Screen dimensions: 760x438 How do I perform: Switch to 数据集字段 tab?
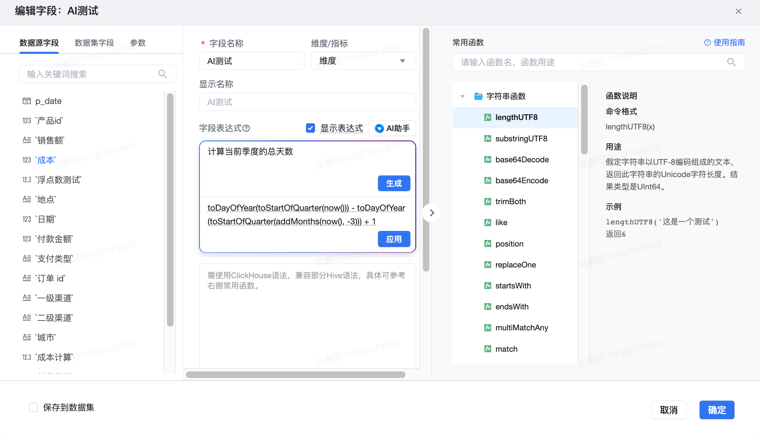pos(94,43)
